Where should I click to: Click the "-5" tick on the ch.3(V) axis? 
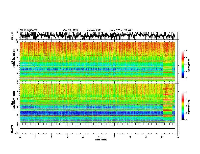click(x=17, y=133)
